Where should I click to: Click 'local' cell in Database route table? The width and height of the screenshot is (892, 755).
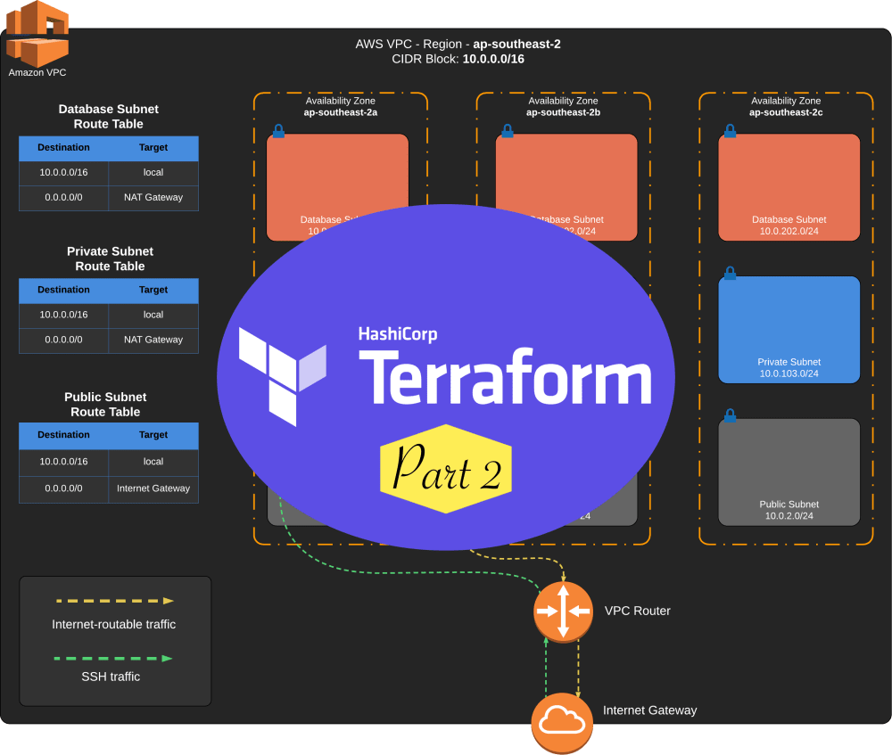(153, 172)
